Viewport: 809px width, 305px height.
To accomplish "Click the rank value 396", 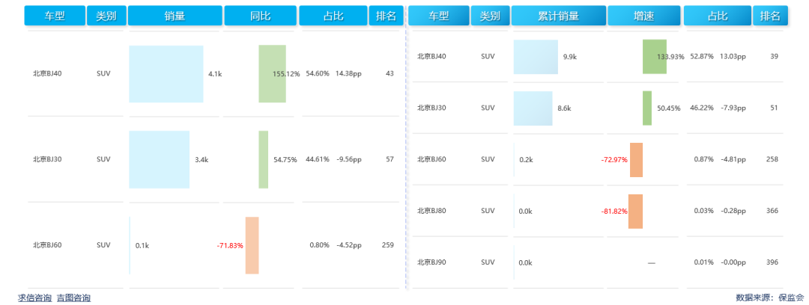I will (772, 262).
